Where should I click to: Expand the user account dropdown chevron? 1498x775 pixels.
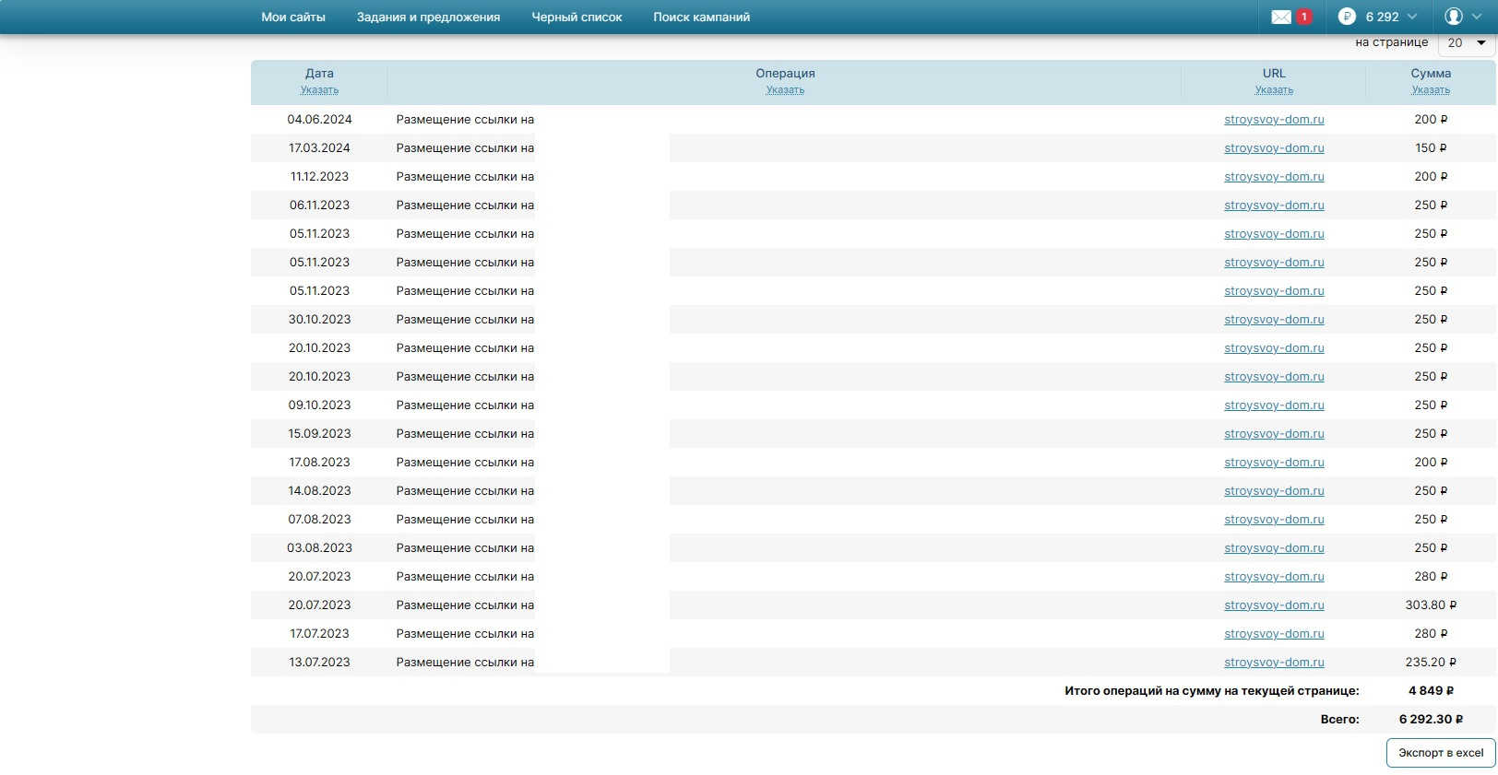click(x=1477, y=17)
